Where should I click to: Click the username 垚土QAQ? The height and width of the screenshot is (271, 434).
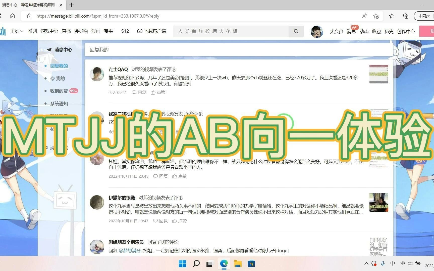(118, 70)
